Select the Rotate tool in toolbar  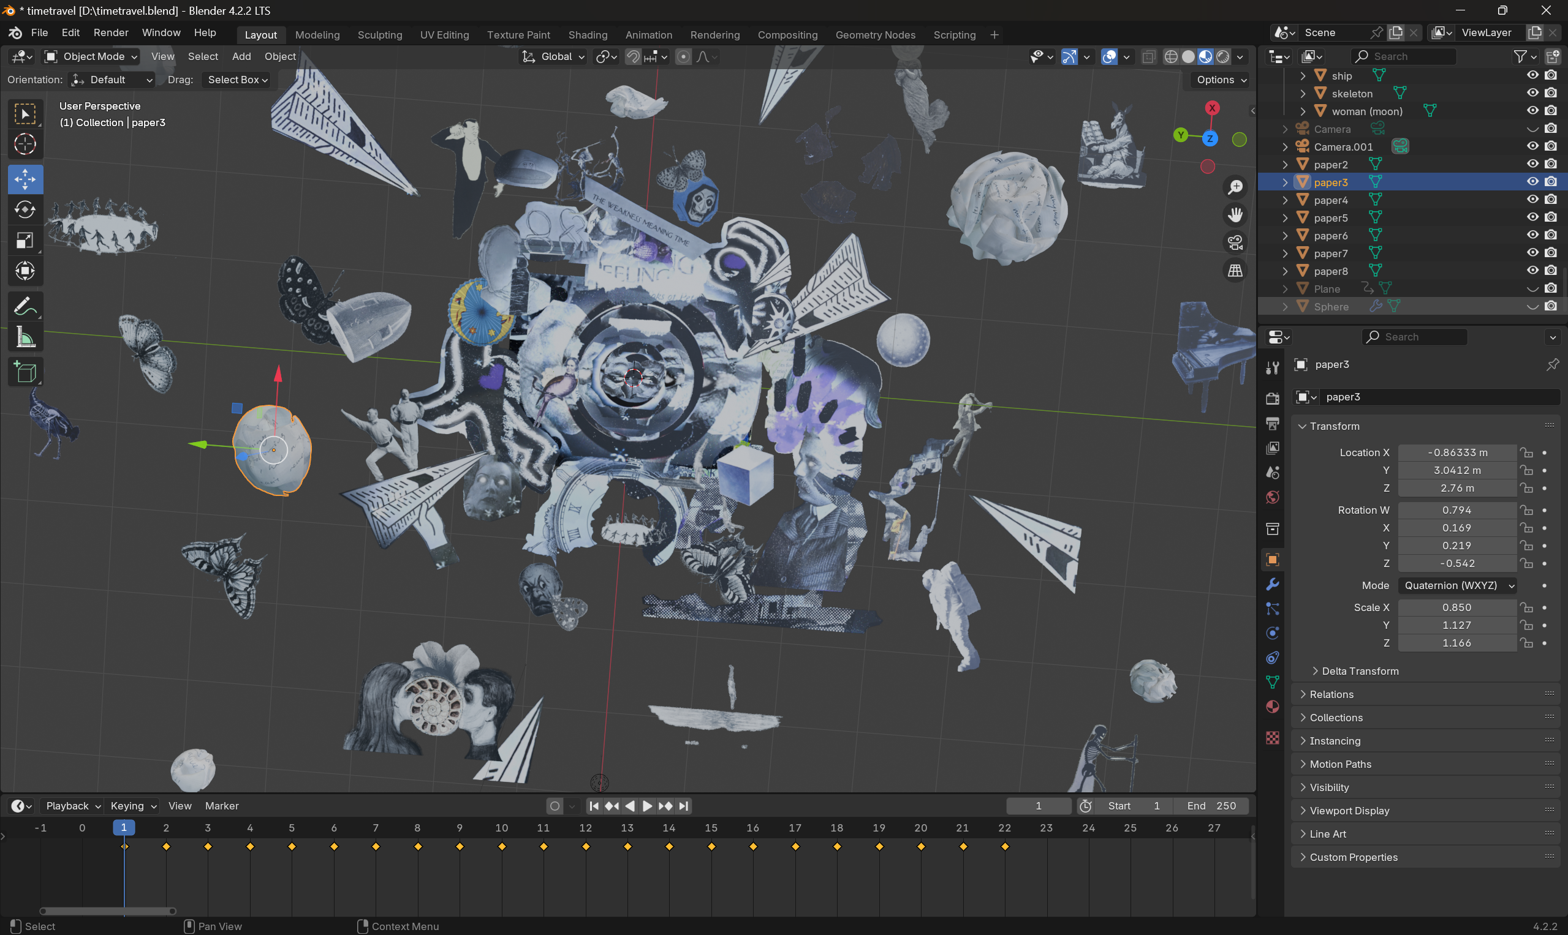point(25,210)
